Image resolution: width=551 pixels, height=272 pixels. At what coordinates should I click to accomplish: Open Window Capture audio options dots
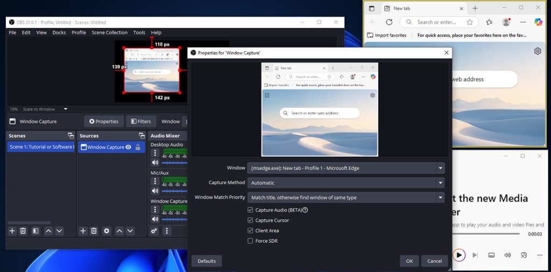(x=155, y=210)
